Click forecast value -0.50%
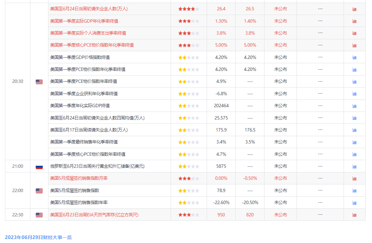Image resolution: width=372 pixels, height=243 pixels. [x=250, y=178]
